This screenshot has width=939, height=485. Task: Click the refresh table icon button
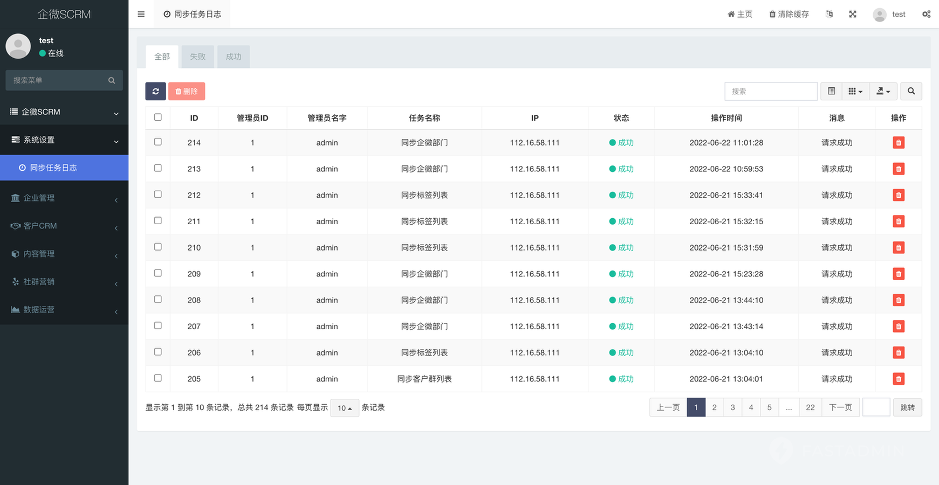point(155,91)
